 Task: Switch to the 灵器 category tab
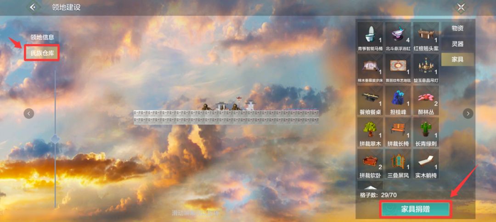click(x=458, y=44)
